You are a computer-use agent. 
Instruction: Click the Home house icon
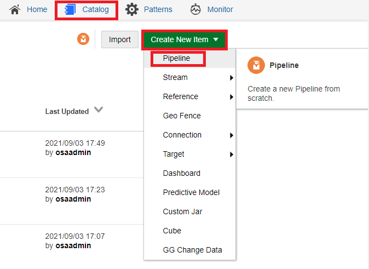pyautogui.click(x=15, y=9)
